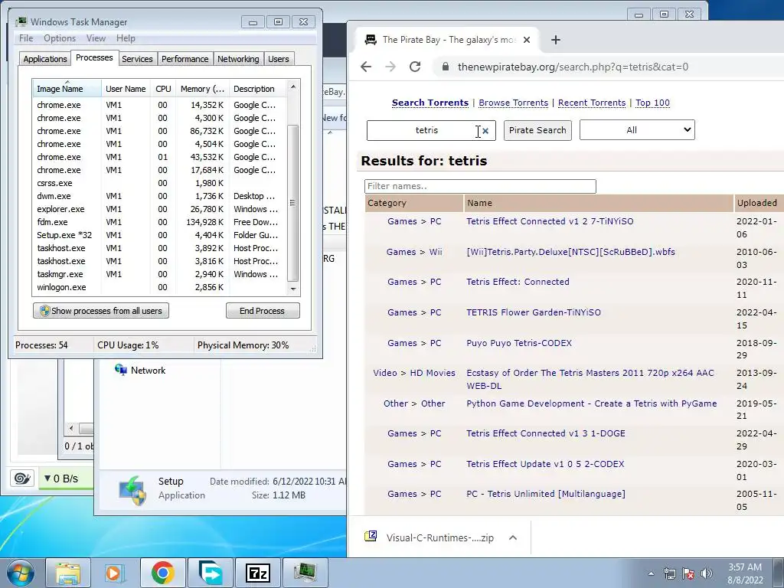Click the padlock site info icon
784x588 pixels.
445,67
